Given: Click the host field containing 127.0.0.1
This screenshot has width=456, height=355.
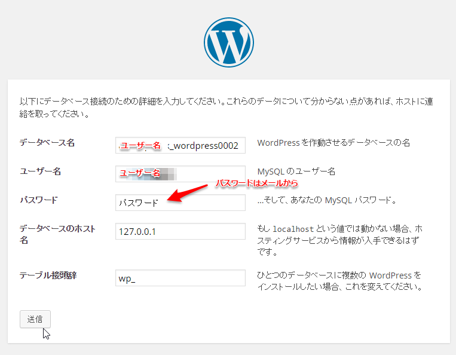Looking at the screenshot, I should pos(180,231).
